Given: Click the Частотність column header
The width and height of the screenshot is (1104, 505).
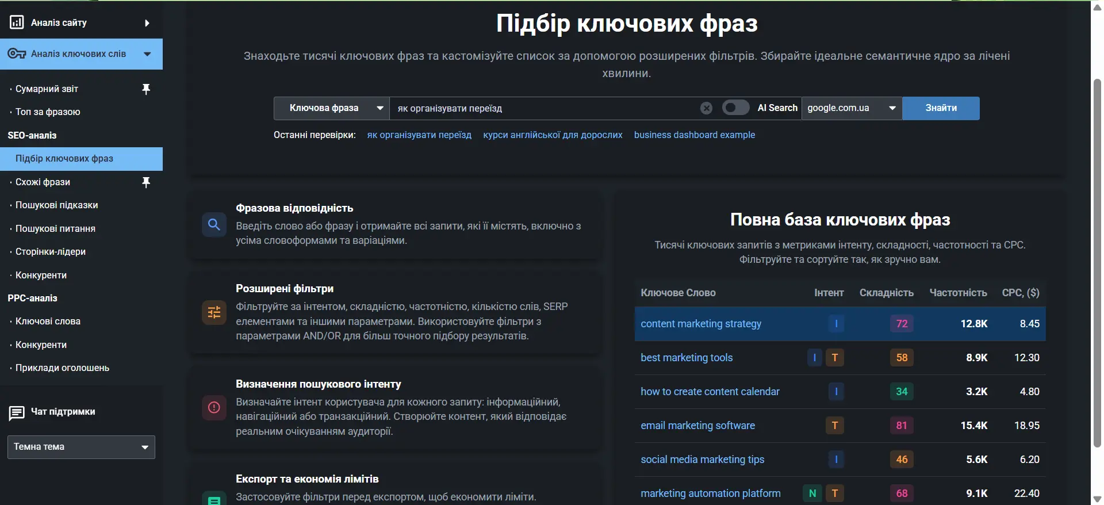Looking at the screenshot, I should tap(958, 293).
